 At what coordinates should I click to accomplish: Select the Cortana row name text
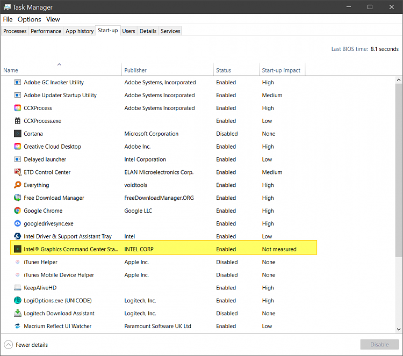pos(33,134)
